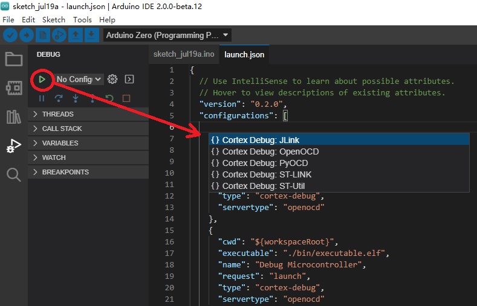Click the Open sketch up-arrow icon

coord(76,35)
